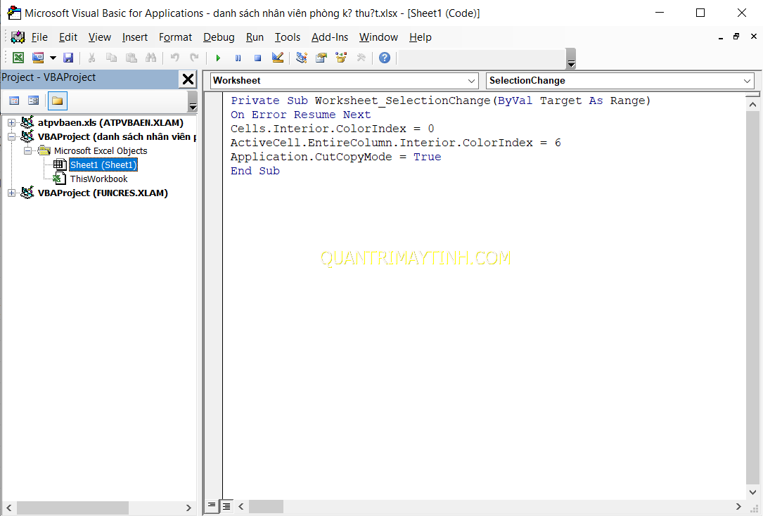The width and height of the screenshot is (763, 516).
Task: Click the Break pause icon
Action: [x=238, y=58]
